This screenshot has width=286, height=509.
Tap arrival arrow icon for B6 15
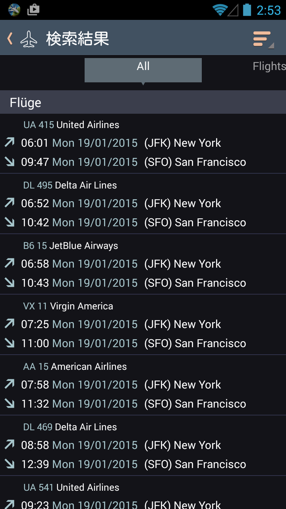(x=10, y=282)
